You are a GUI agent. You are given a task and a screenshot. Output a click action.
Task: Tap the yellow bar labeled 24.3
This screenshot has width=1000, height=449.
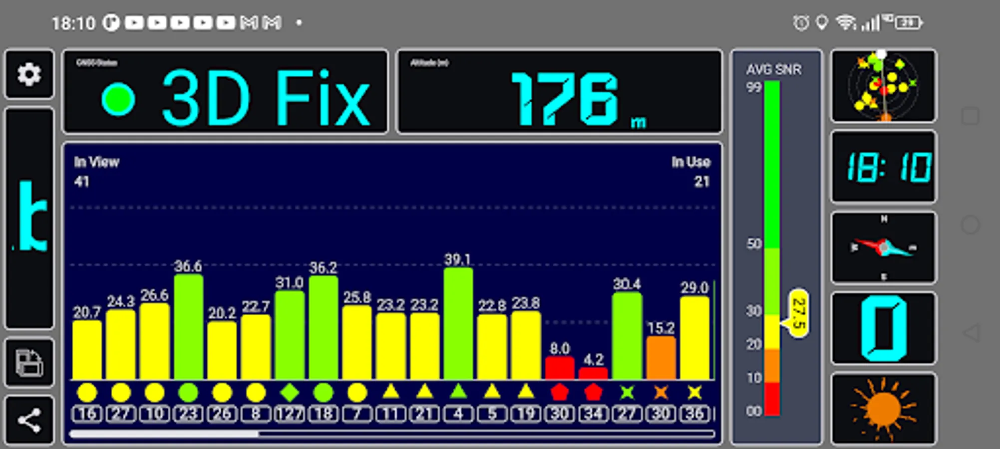121,345
